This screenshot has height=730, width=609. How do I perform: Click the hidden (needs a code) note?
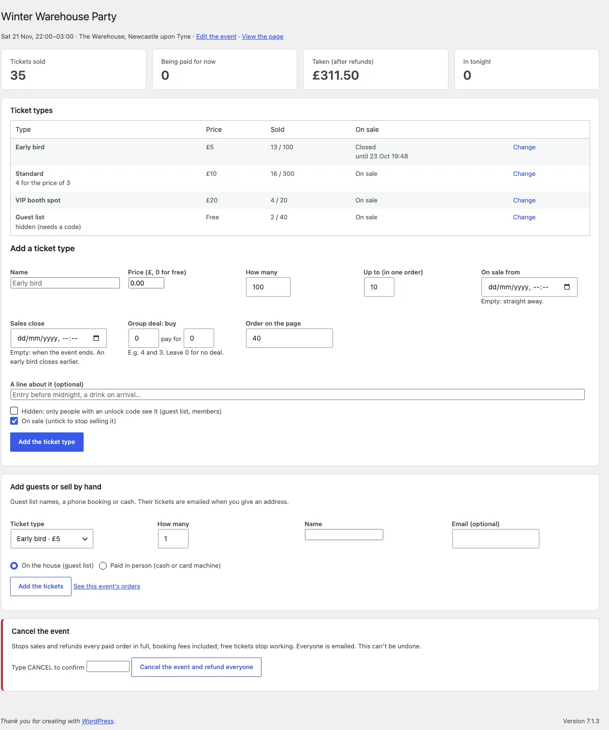pyautogui.click(x=48, y=227)
